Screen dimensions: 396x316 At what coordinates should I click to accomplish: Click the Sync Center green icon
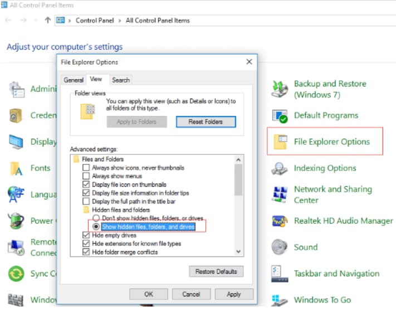point(16,274)
